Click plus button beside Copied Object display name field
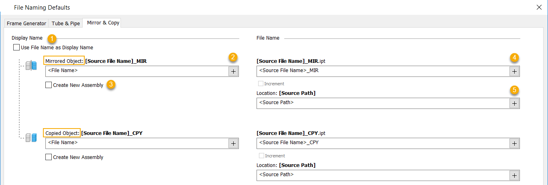Viewport: 548px width, 185px height. pyautogui.click(x=233, y=143)
